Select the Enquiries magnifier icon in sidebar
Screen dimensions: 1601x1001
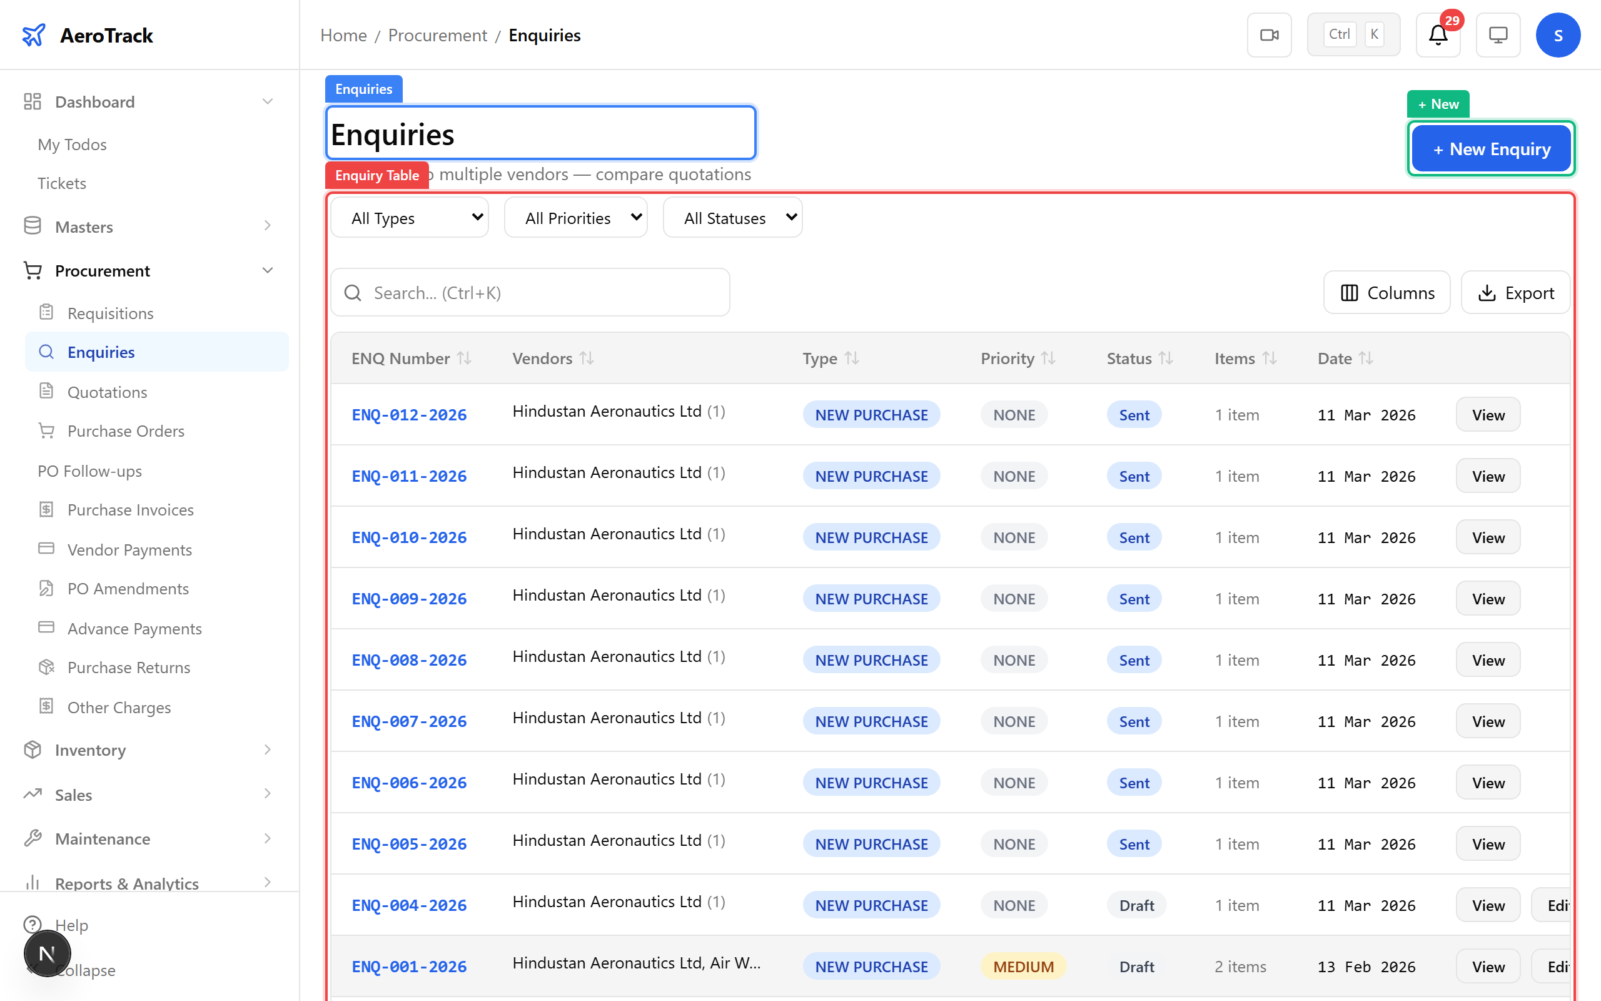pos(46,352)
